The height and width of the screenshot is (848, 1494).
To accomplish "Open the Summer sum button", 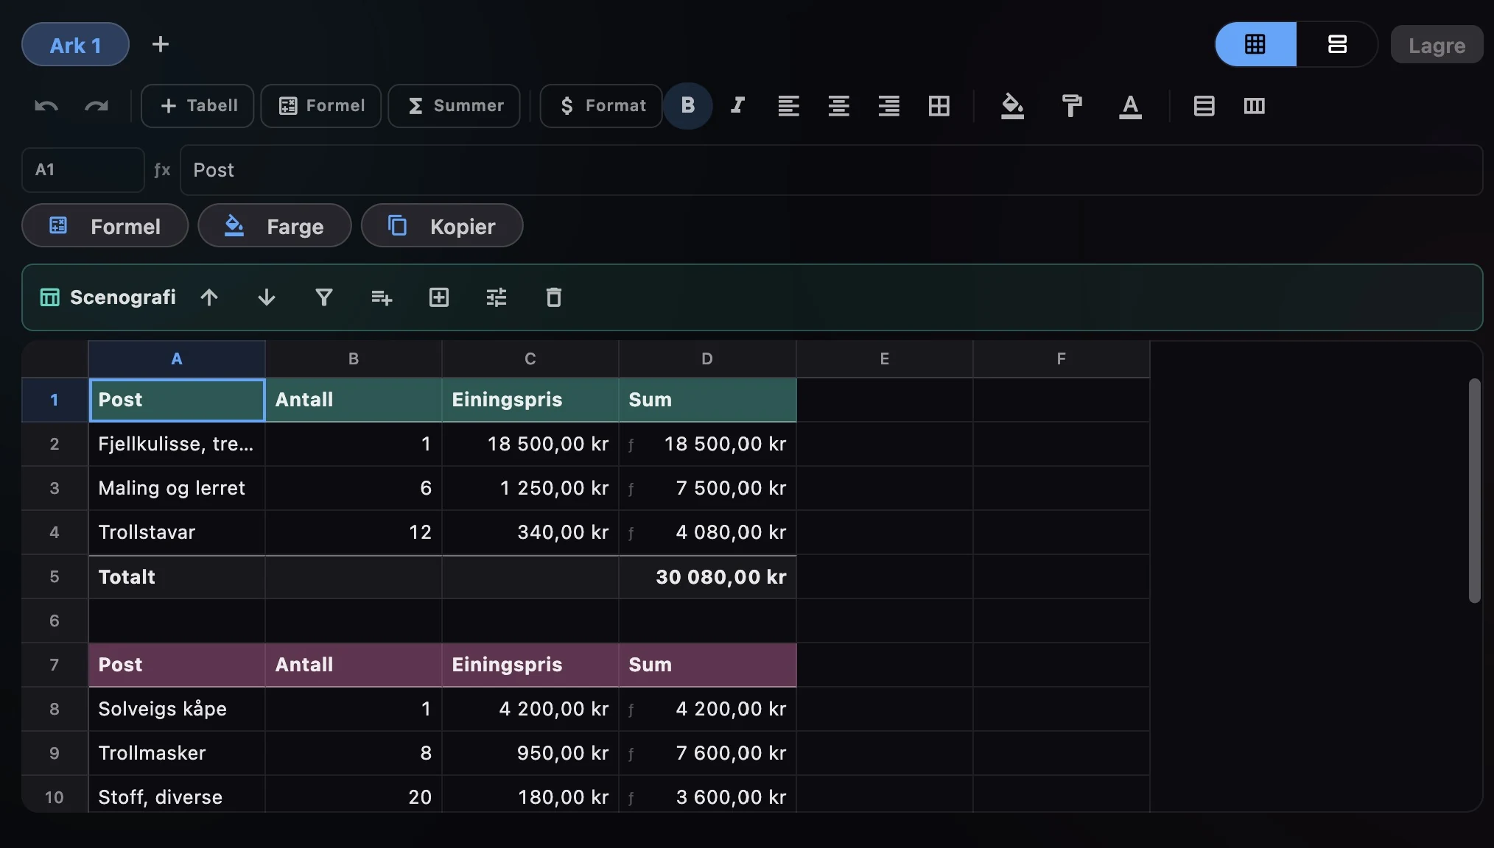I will coord(455,106).
